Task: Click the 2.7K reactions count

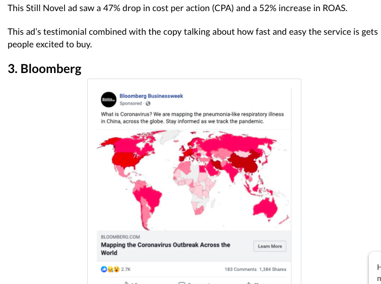Action: (x=125, y=269)
